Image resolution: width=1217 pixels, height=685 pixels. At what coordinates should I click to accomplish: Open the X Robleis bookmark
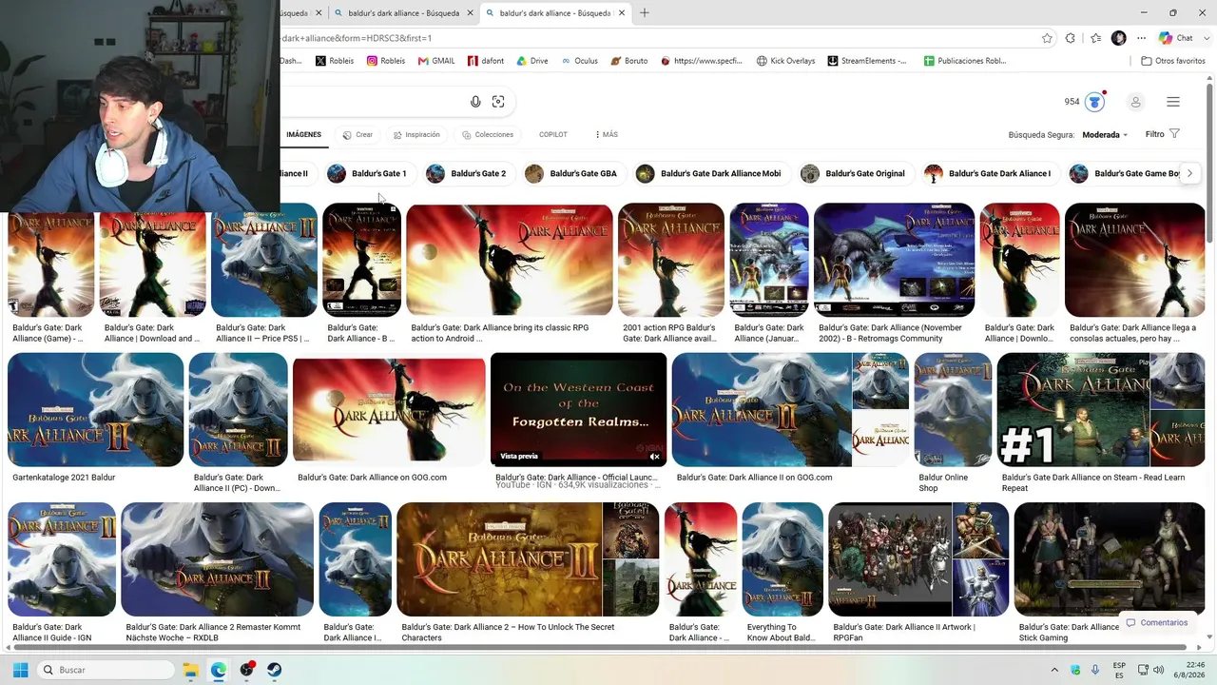click(x=335, y=61)
